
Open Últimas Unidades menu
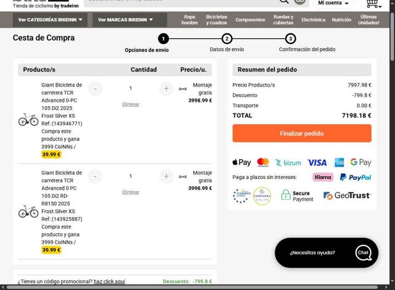[x=368, y=20]
